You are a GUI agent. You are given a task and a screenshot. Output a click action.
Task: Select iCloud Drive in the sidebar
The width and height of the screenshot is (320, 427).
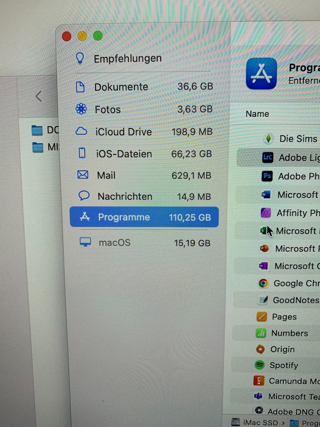[144, 132]
